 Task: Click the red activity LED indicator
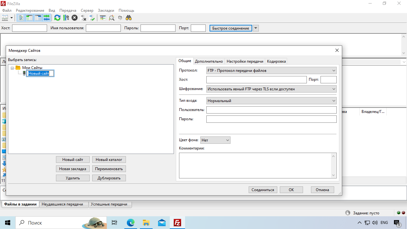(x=404, y=213)
